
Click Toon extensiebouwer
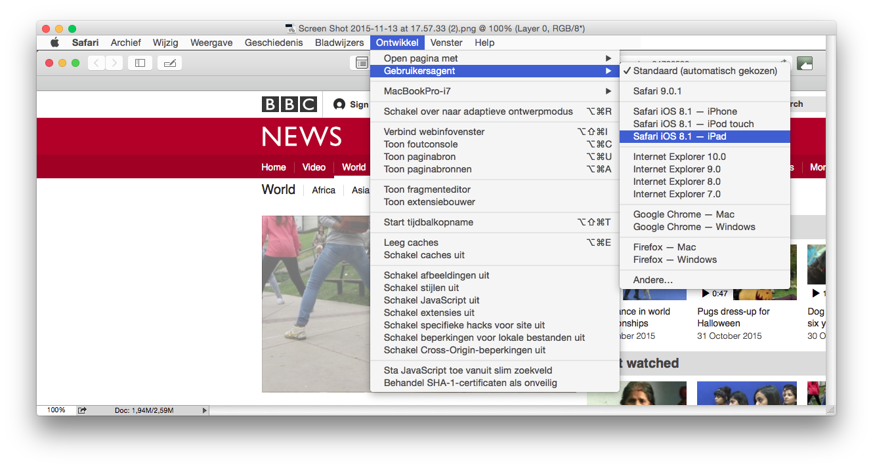495,202
